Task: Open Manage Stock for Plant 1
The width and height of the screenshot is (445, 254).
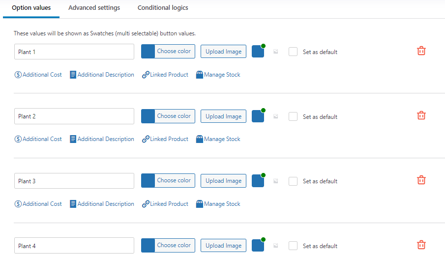Action: tap(218, 75)
